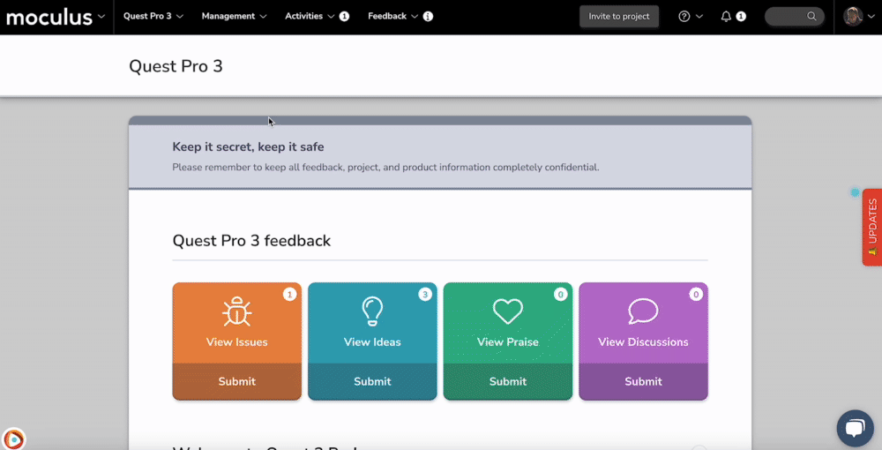Click the Praise count badge

pos(561,294)
